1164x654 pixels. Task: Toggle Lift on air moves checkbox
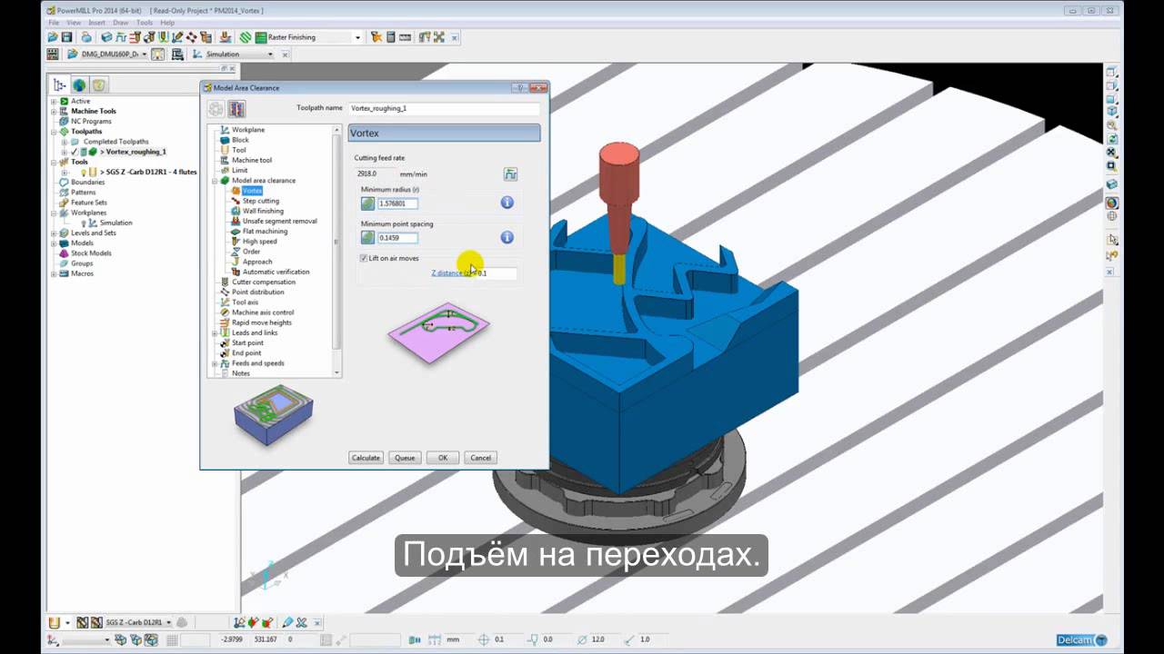click(x=365, y=259)
